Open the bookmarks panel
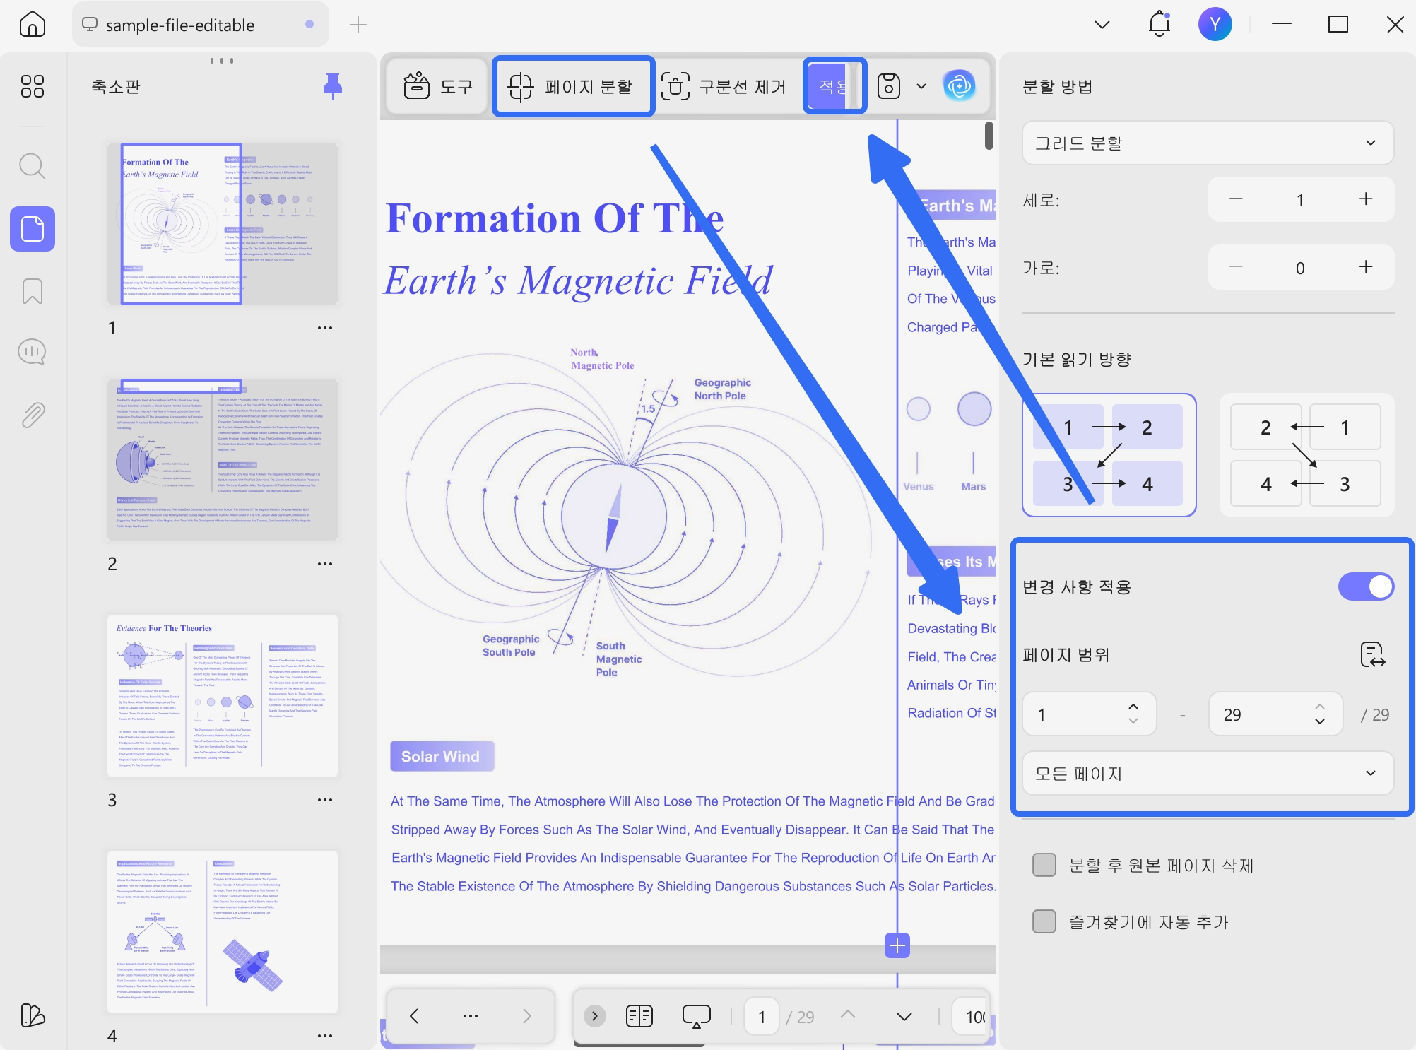 [33, 291]
